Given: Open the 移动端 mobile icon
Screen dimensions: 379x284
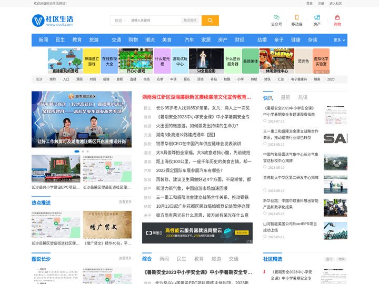Looking at the screenshot, I should (296, 17).
